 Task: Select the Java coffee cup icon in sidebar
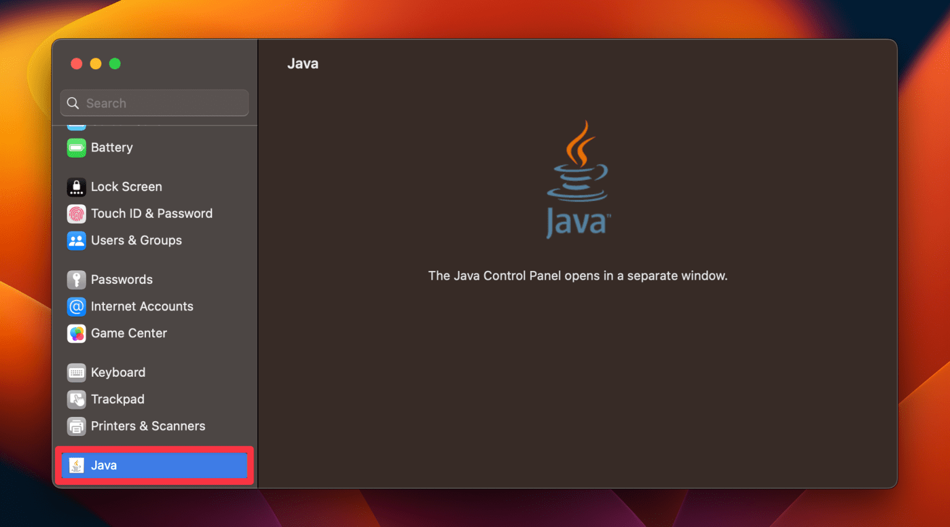click(75, 465)
